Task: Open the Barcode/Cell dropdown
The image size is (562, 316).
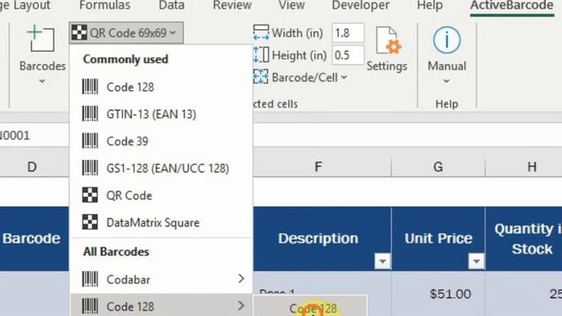Action: (300, 77)
